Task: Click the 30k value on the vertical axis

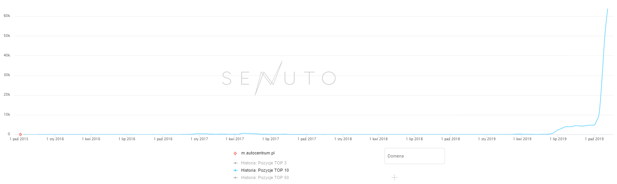Action: coord(7,75)
